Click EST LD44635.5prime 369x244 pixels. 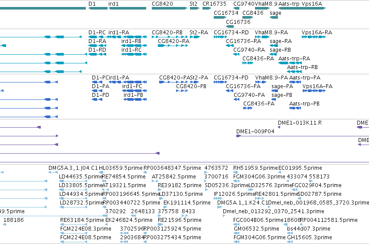73,181
